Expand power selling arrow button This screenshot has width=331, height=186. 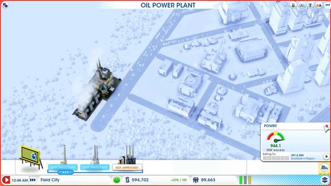[326, 157]
